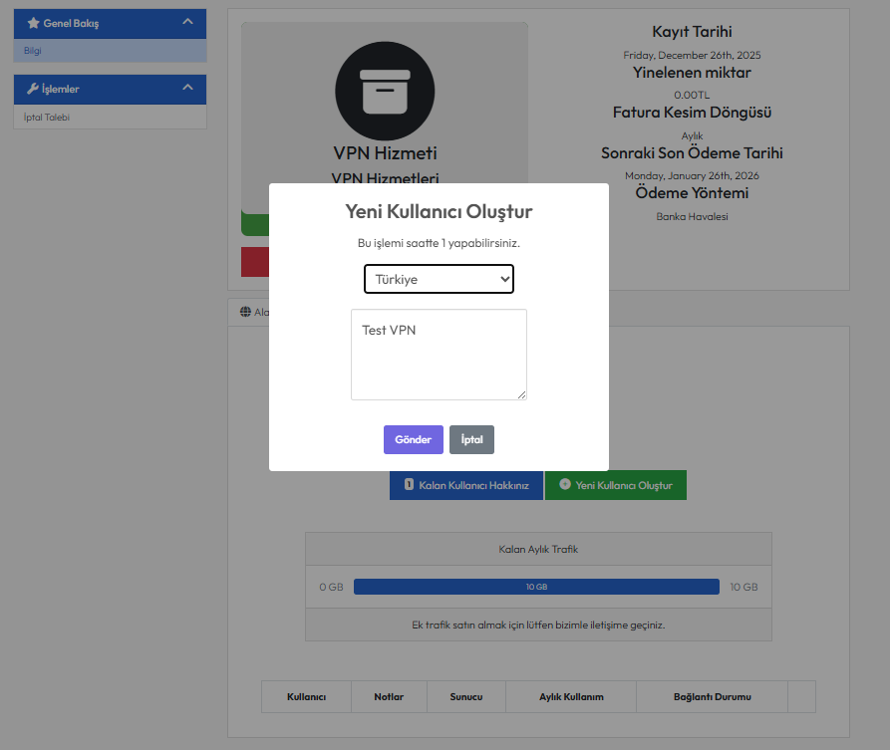Open the Türkiye country dropdown
The height and width of the screenshot is (750, 890).
439,280
